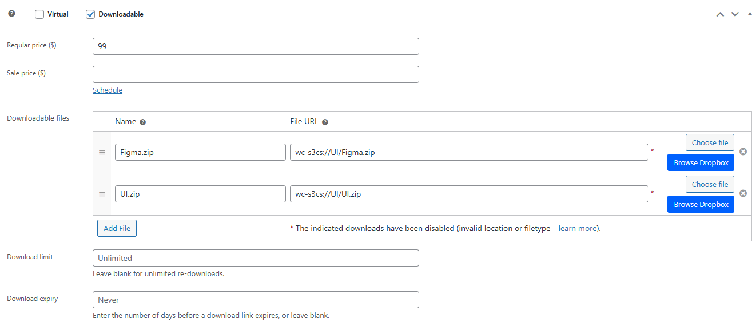Screen dimensions: 756x330
Task: Collapse the product data panel triangle
Action: [750, 14]
